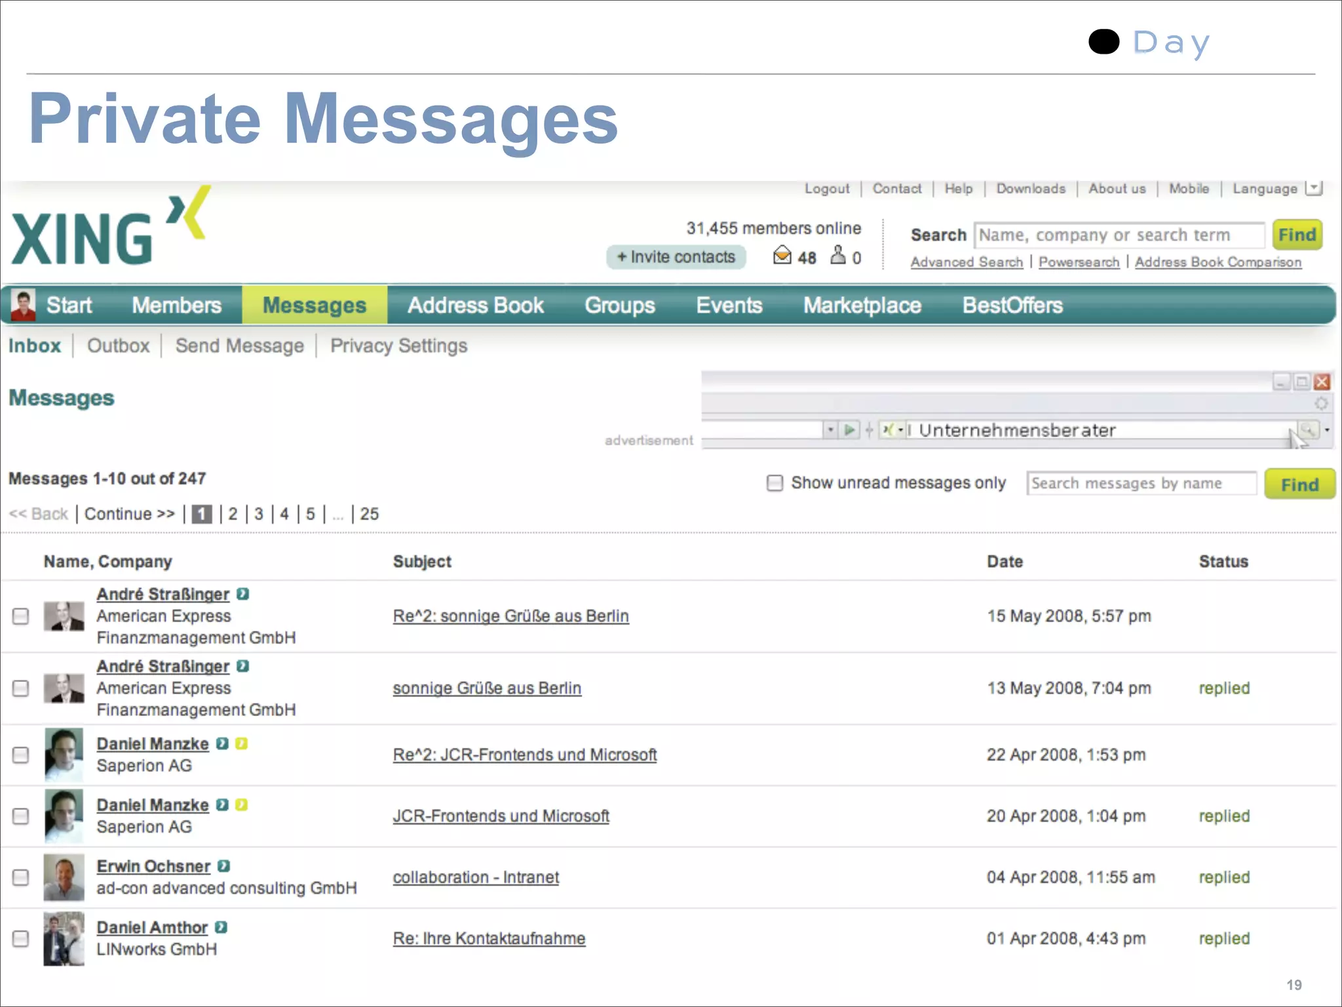Open the address bar dropdown arrow in ad toolbar
Viewport: 1342px width, 1007px height.
[x=830, y=430]
